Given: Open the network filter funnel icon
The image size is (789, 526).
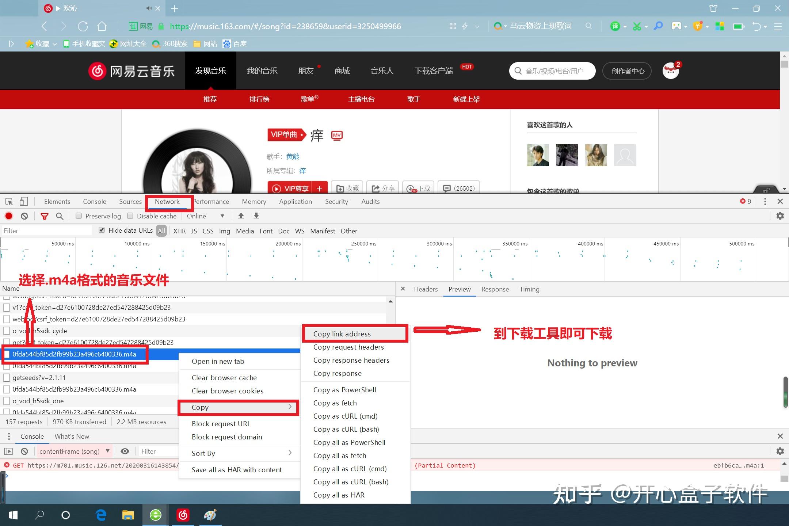Looking at the screenshot, I should 45,216.
